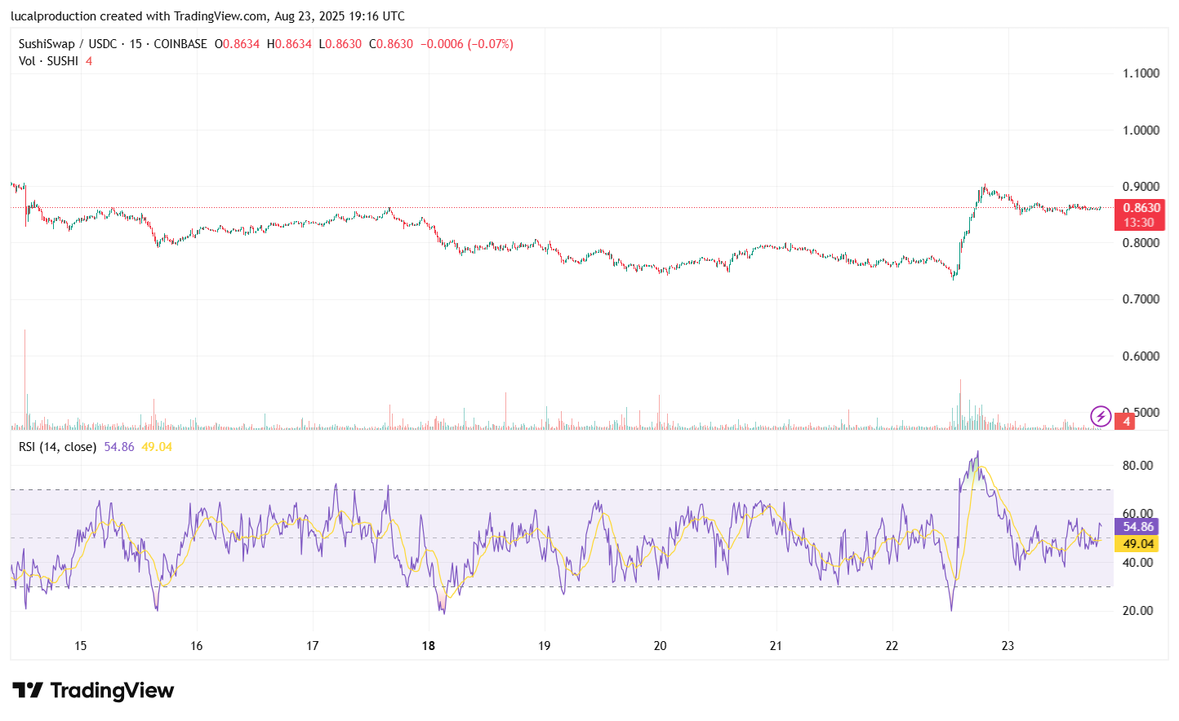Image resolution: width=1179 pixels, height=721 pixels.
Task: Click date 20 on the time axis
Action: click(x=660, y=646)
